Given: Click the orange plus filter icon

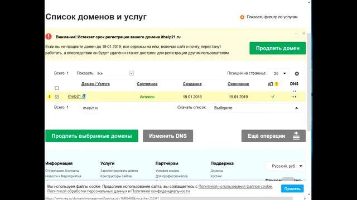Looking at the screenshot, I should (242, 17).
